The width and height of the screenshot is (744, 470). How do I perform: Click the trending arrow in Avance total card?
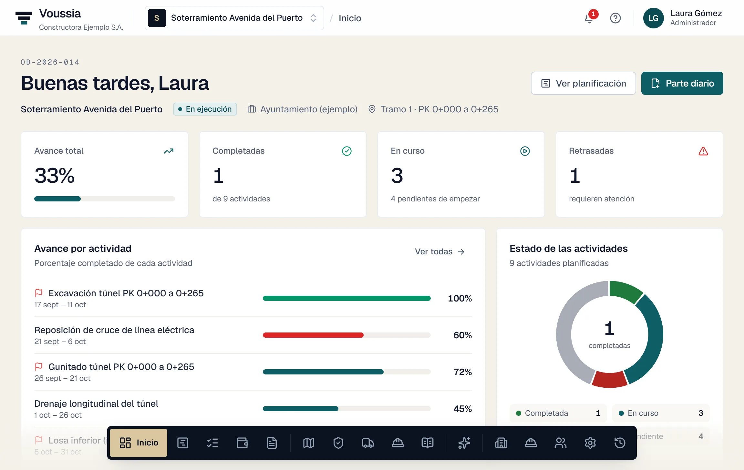click(x=169, y=151)
